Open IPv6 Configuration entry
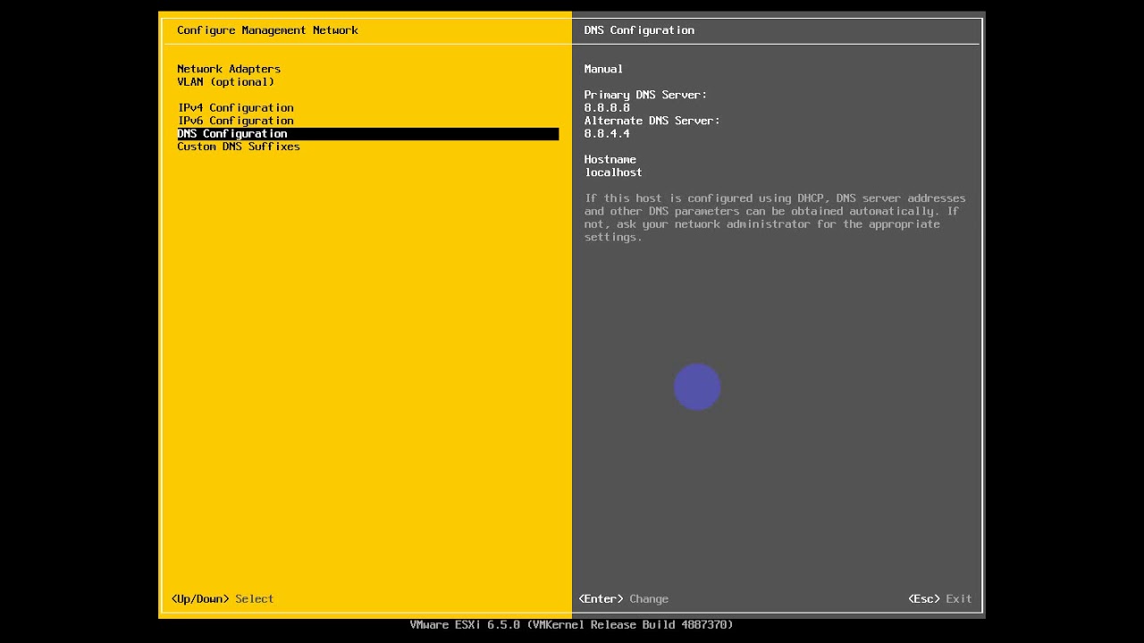 236,121
